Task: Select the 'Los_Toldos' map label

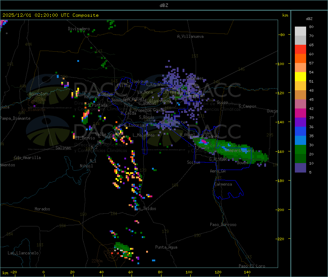Action: [145, 209]
